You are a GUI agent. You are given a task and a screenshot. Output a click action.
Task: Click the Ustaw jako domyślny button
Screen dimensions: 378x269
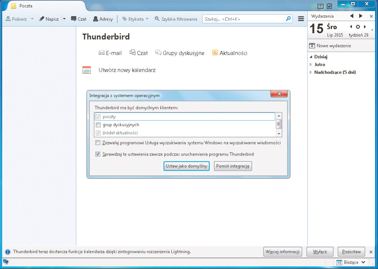(186, 166)
